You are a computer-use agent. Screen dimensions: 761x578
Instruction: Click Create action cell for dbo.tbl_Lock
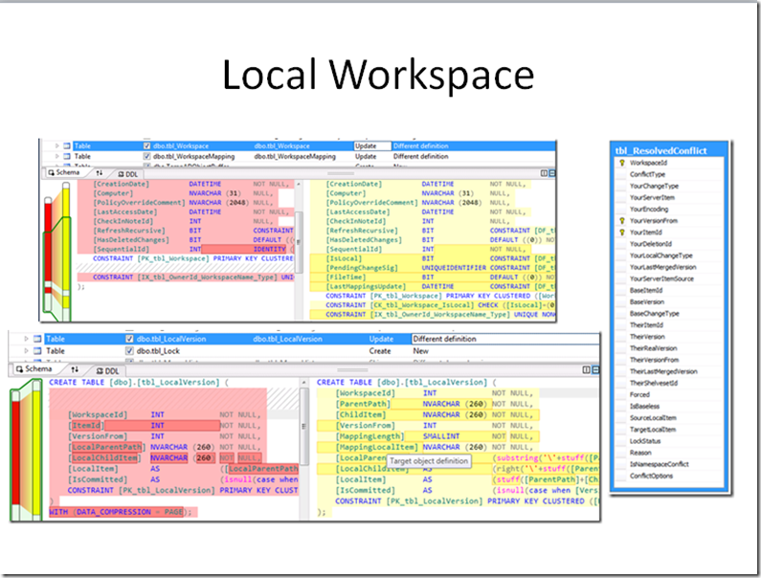tap(380, 351)
